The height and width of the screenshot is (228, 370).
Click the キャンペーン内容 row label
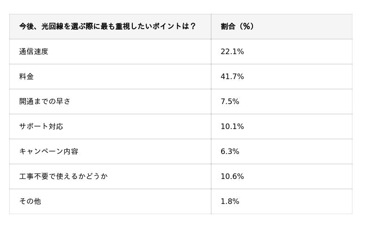pyautogui.click(x=49, y=151)
